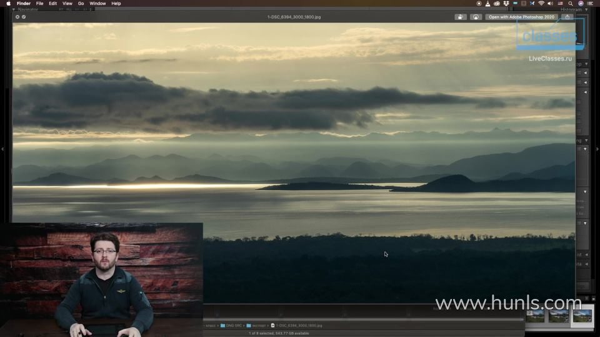Click Open with Adobe Photoshop 2020 button
This screenshot has width=600, height=337.
click(521, 17)
